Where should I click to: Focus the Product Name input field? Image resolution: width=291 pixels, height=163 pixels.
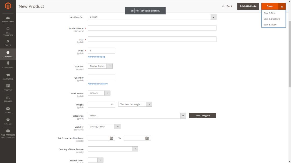[x=152, y=28]
